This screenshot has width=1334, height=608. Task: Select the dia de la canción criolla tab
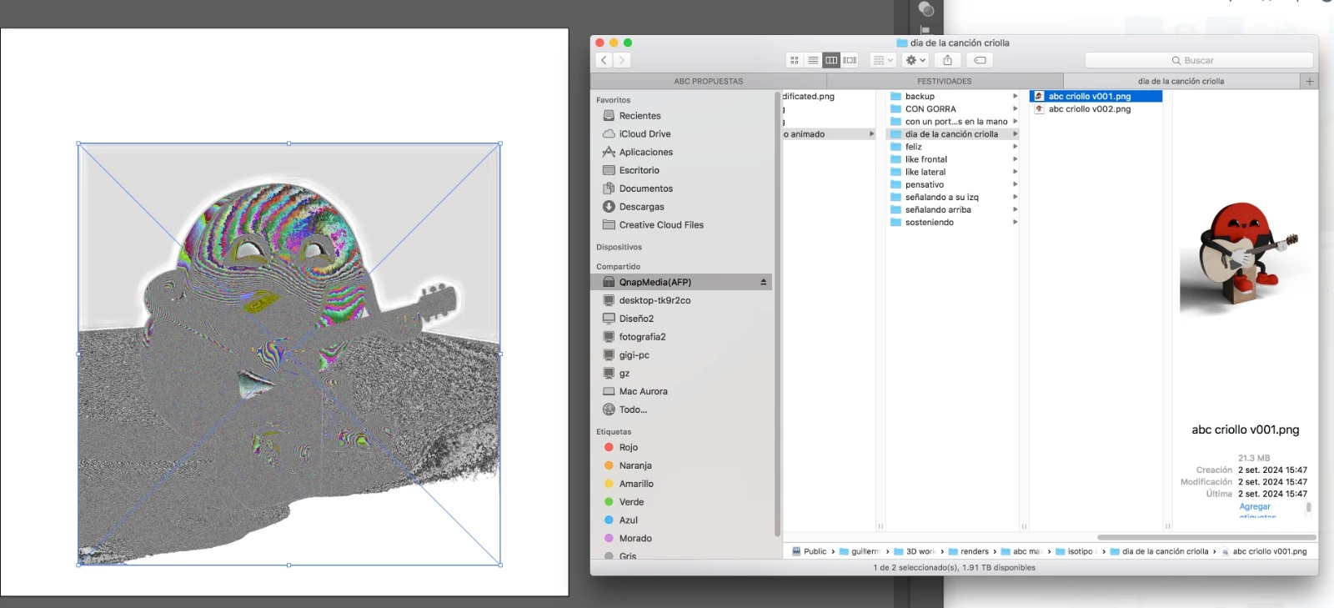1181,81
